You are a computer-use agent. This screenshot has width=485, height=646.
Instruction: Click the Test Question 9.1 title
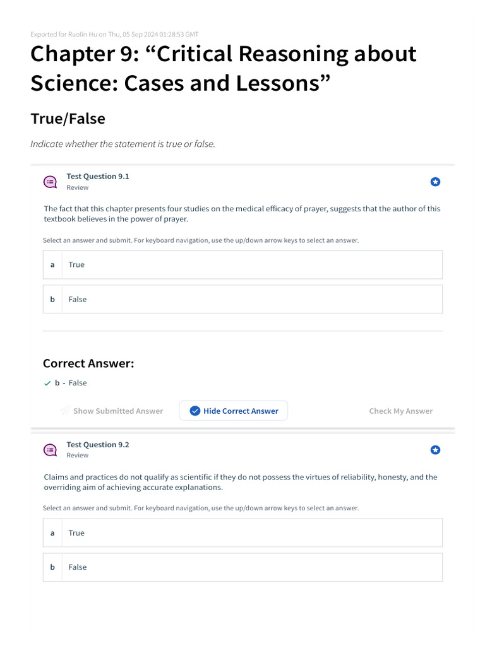click(98, 177)
